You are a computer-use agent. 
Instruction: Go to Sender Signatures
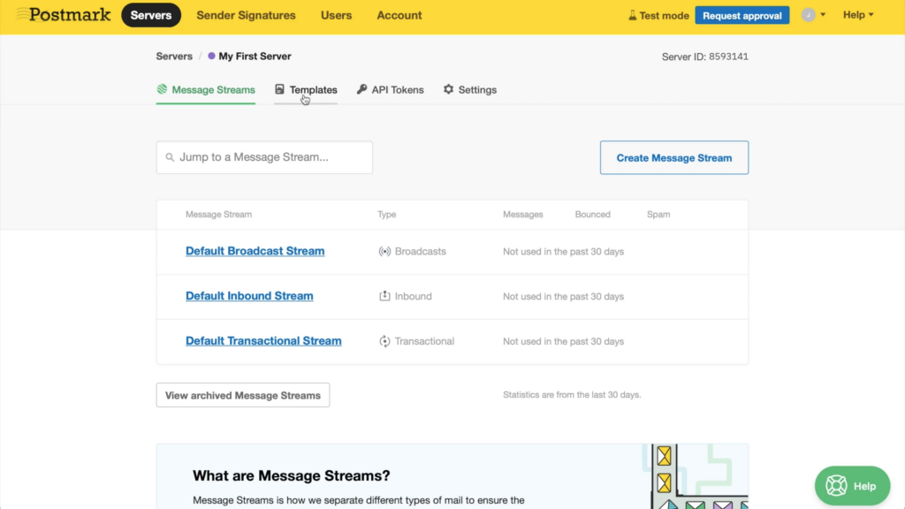tap(246, 15)
